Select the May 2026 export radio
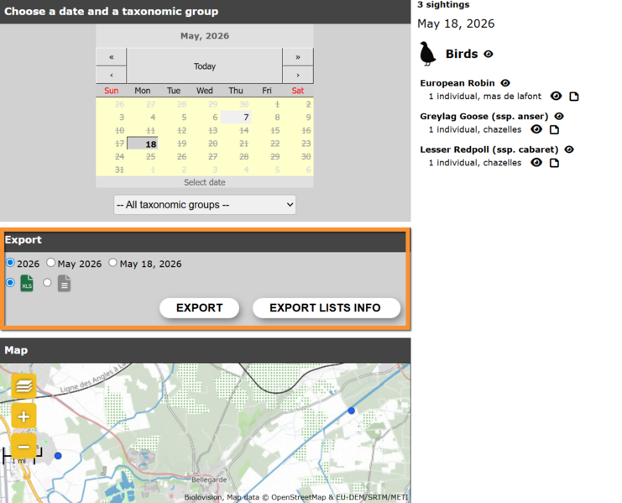This screenshot has width=622, height=503. pos(50,263)
